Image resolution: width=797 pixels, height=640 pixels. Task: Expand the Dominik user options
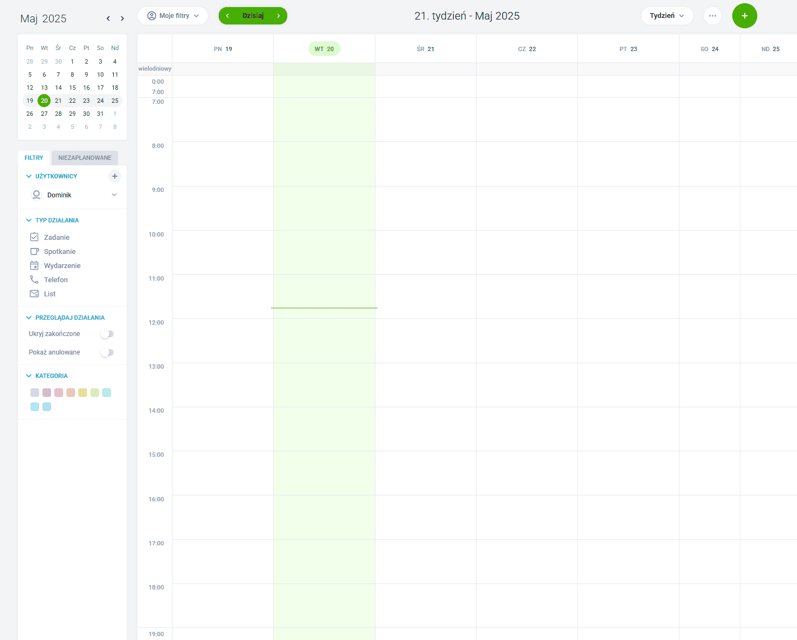pos(114,195)
